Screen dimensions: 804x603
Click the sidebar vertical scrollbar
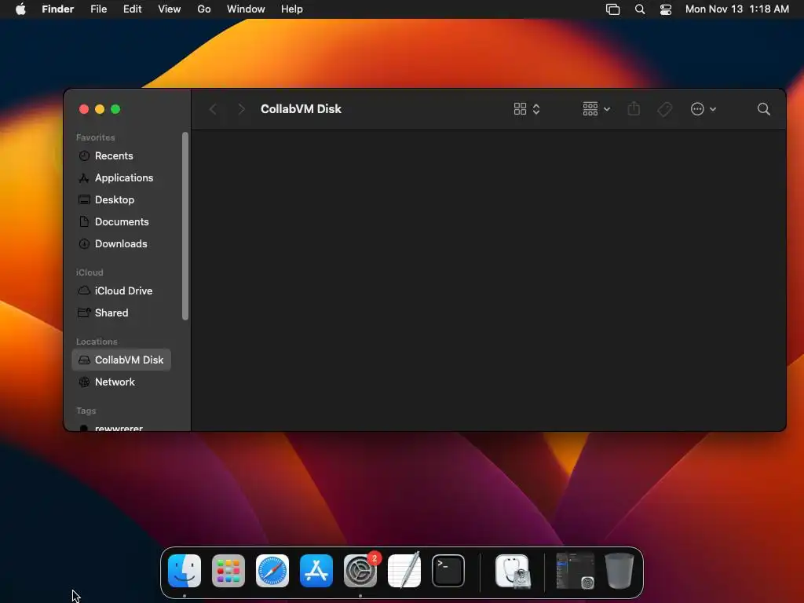[185, 226]
